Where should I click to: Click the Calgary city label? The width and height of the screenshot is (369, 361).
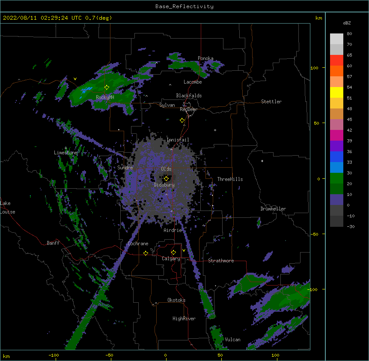pos(171,259)
